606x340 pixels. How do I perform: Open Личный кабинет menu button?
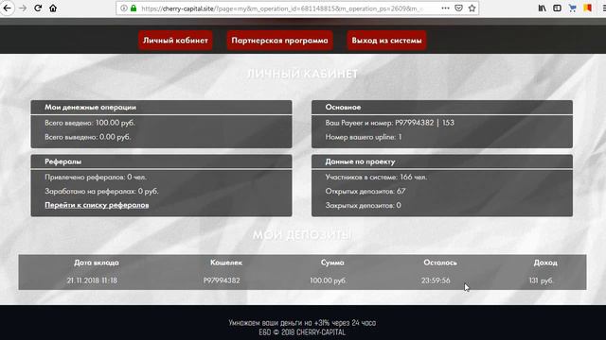pyautogui.click(x=175, y=40)
